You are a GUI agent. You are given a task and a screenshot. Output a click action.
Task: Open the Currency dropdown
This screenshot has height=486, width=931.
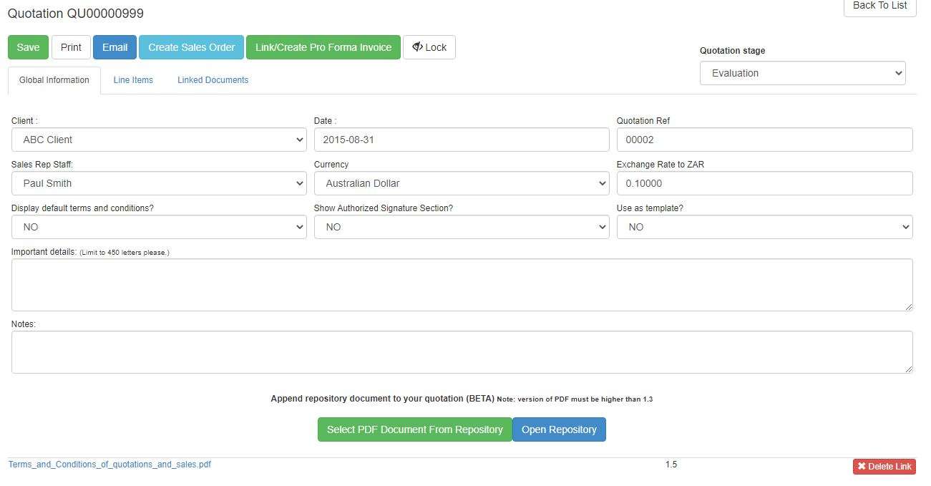(x=462, y=183)
